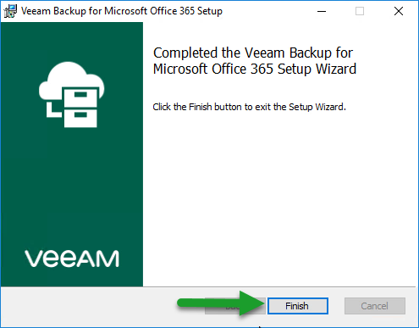Click the Completed Setup Wizard heading
The width and height of the screenshot is (419, 328).
coord(255,61)
